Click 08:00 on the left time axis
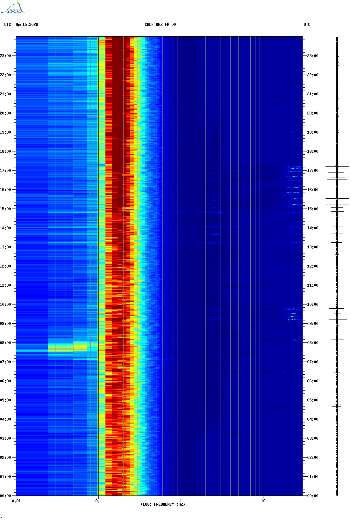351x521 pixels. click(5, 343)
